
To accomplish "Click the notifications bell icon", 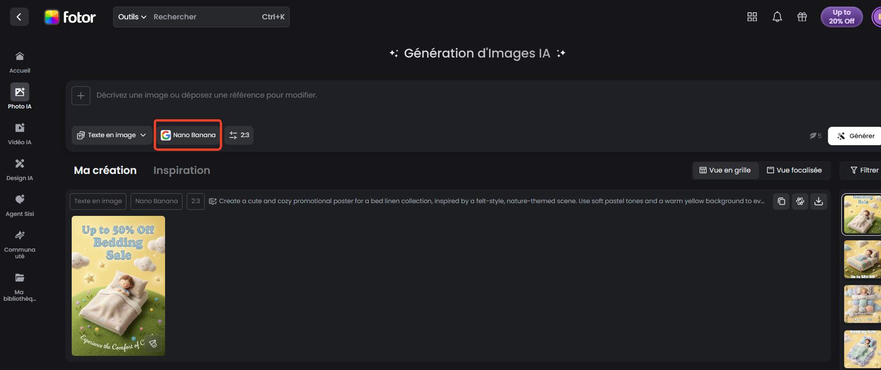I will (x=777, y=17).
